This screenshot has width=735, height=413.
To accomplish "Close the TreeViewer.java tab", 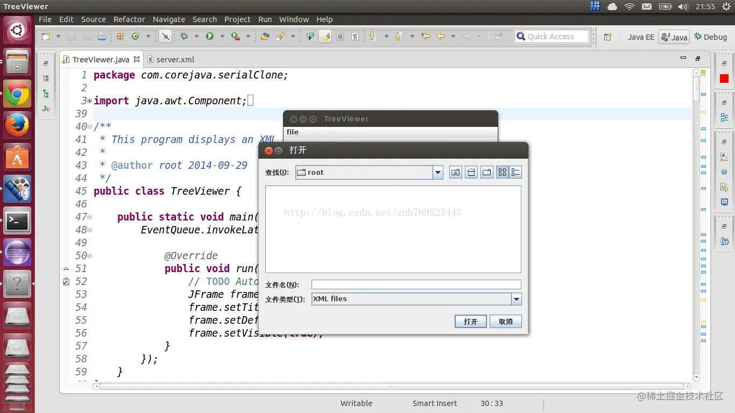I will (137, 59).
